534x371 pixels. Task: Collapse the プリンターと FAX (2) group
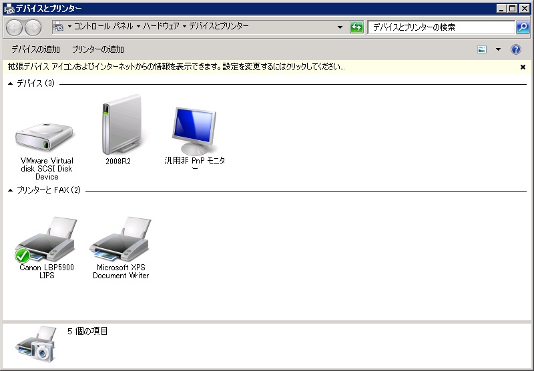click(10, 191)
